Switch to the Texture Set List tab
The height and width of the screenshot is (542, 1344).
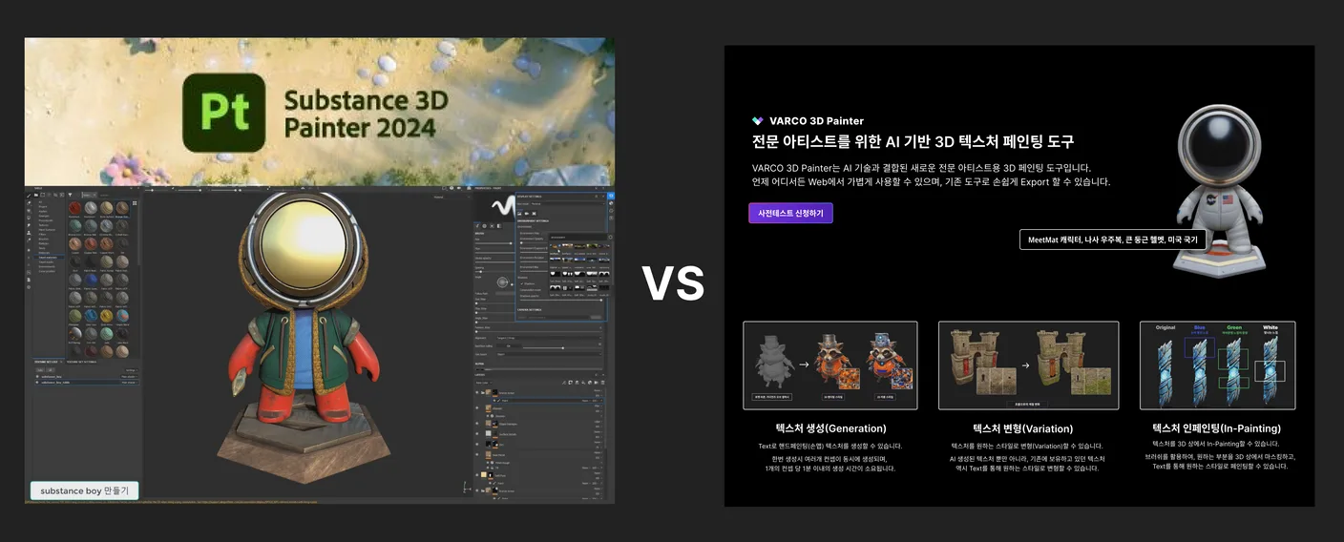[x=46, y=362]
